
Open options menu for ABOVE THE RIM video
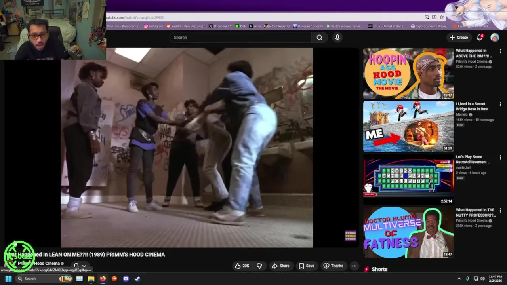501,51
